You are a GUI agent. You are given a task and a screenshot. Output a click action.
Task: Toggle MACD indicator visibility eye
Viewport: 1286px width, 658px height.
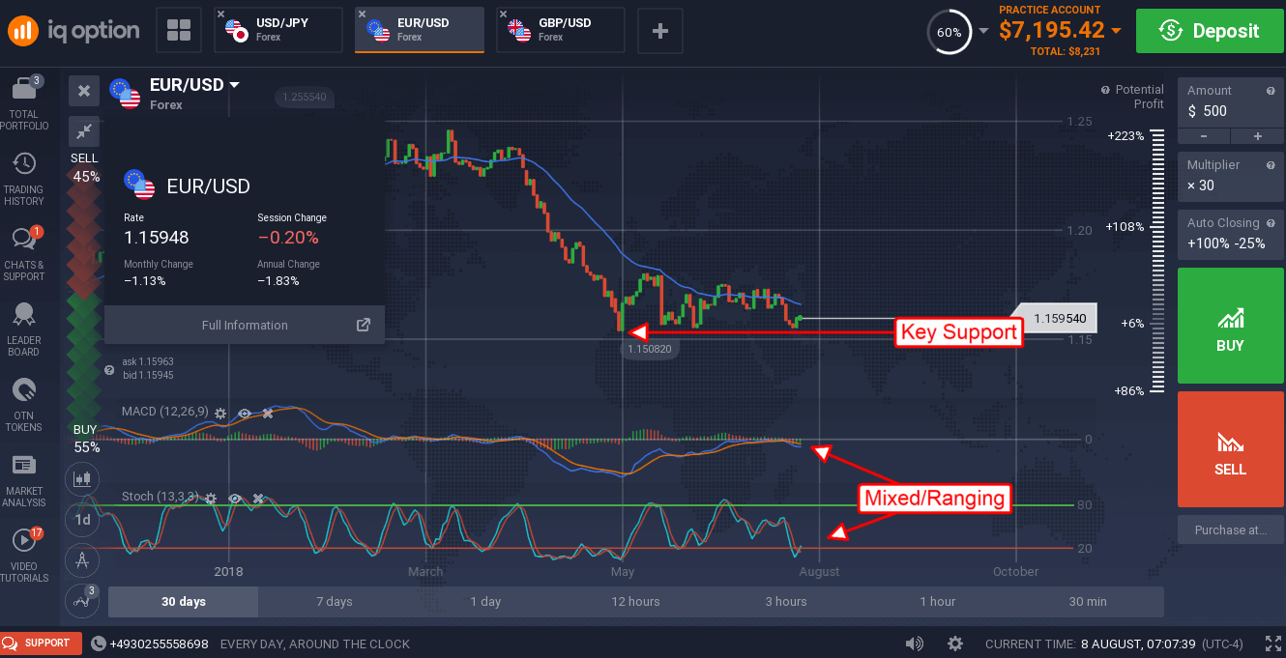click(x=245, y=414)
